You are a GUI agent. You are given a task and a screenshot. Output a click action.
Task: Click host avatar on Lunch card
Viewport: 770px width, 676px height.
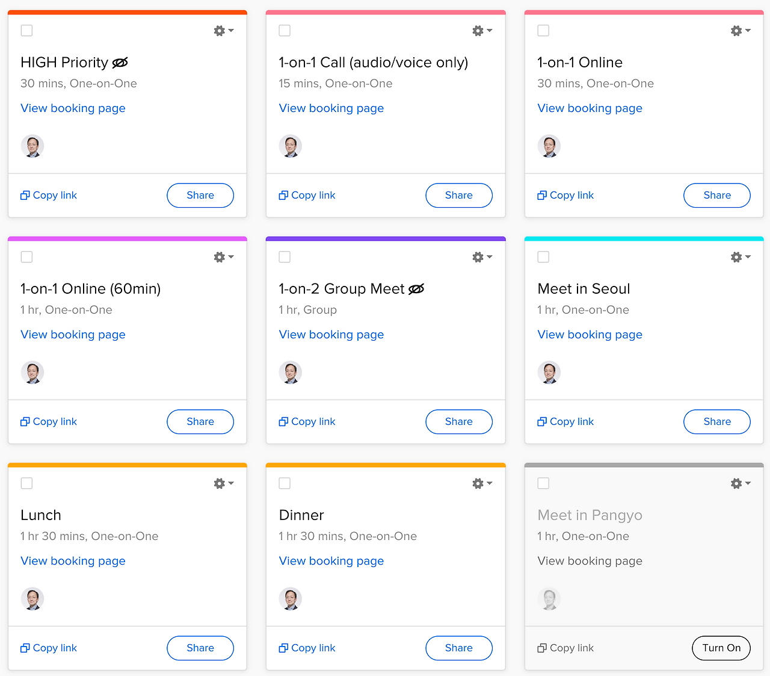[32, 599]
